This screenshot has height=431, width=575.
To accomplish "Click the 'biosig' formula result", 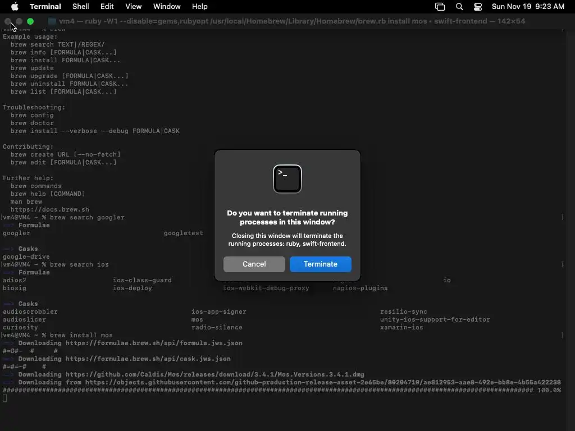I will (15, 288).
